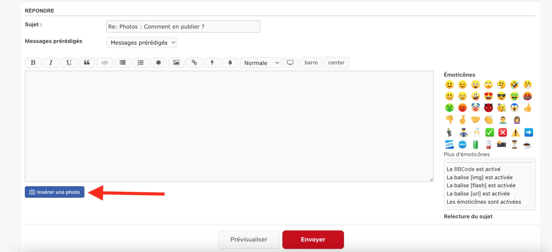This screenshot has height=252, width=552.
Task: Open Plus d'émoticônes link
Action: coord(467,154)
